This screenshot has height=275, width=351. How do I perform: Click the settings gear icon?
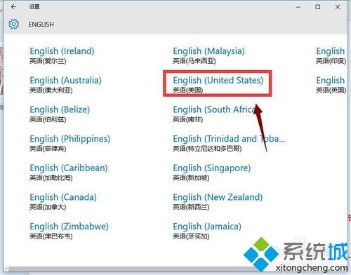14,24
